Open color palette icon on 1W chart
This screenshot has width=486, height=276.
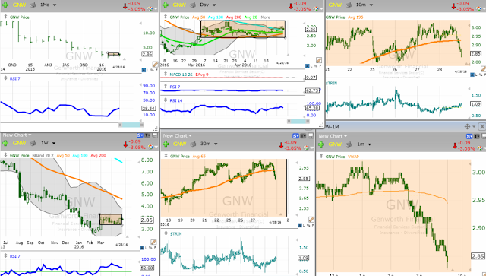click(150, 147)
